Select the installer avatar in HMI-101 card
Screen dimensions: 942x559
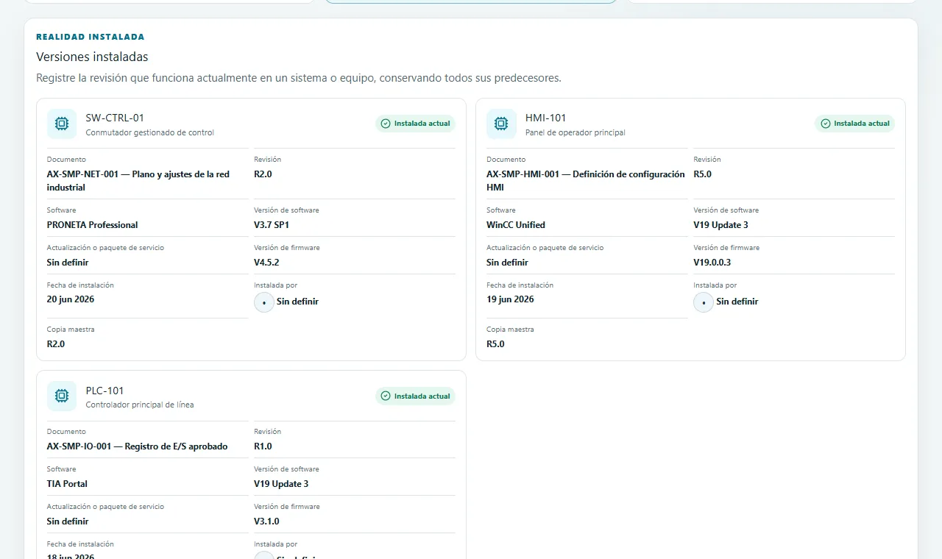coord(704,302)
